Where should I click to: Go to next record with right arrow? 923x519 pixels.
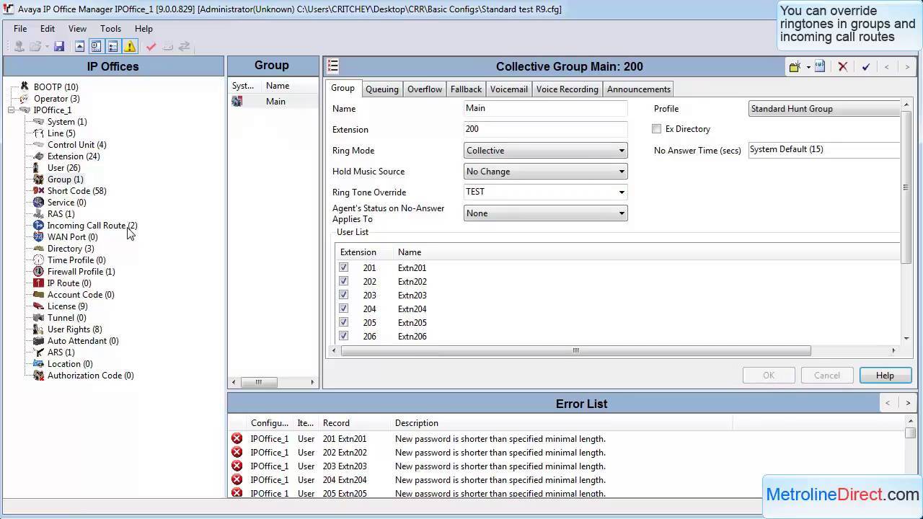point(907,66)
